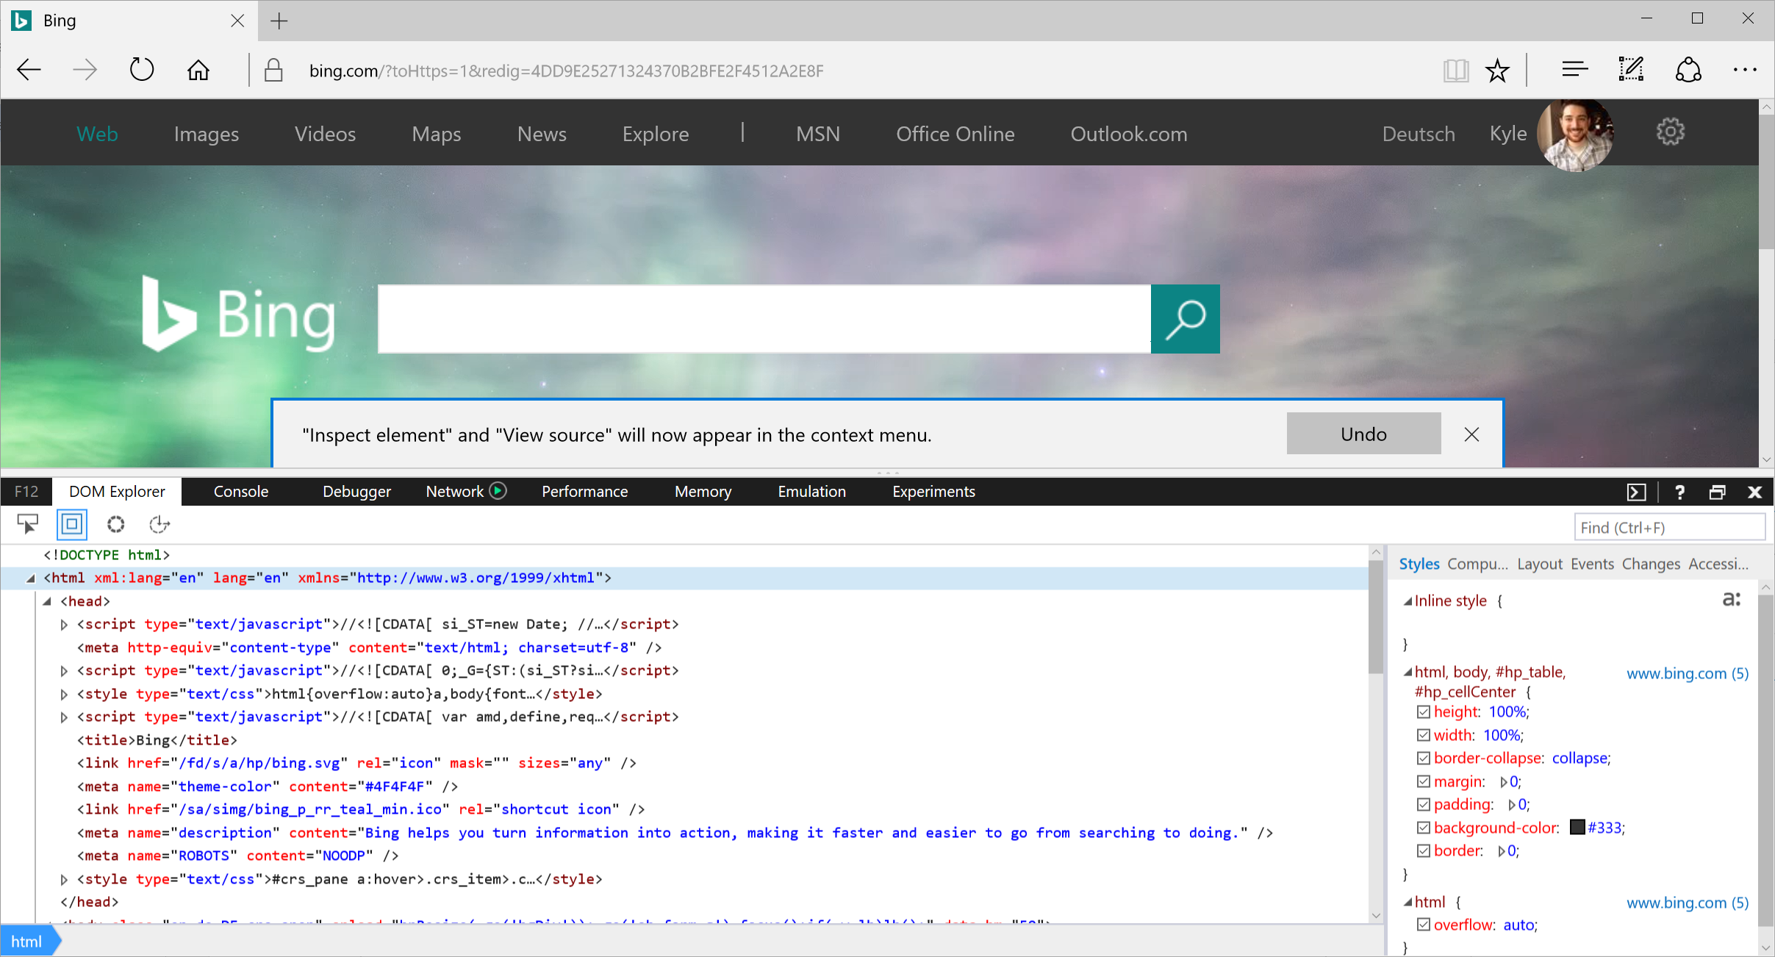Disable the border-collapse property
The width and height of the screenshot is (1775, 957).
(x=1424, y=758)
